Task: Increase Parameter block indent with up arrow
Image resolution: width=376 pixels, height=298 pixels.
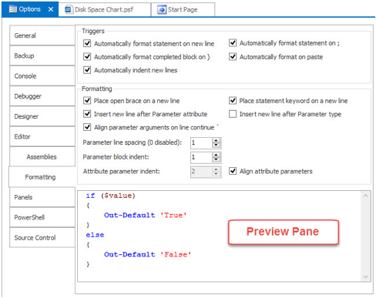Action: tap(217, 155)
